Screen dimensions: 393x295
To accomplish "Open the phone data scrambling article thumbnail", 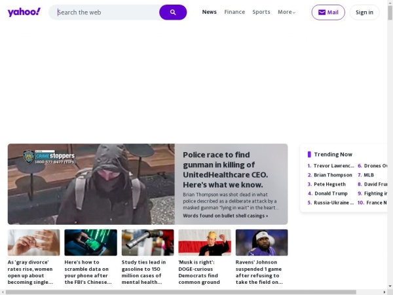I will pyautogui.click(x=91, y=243).
